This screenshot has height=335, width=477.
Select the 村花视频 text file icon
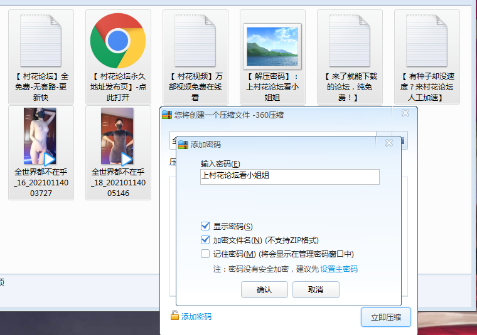[195, 41]
